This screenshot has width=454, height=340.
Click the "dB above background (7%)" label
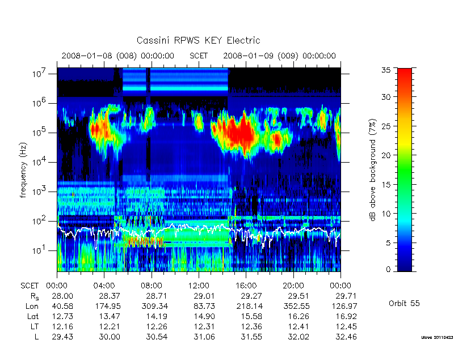pos(373,170)
